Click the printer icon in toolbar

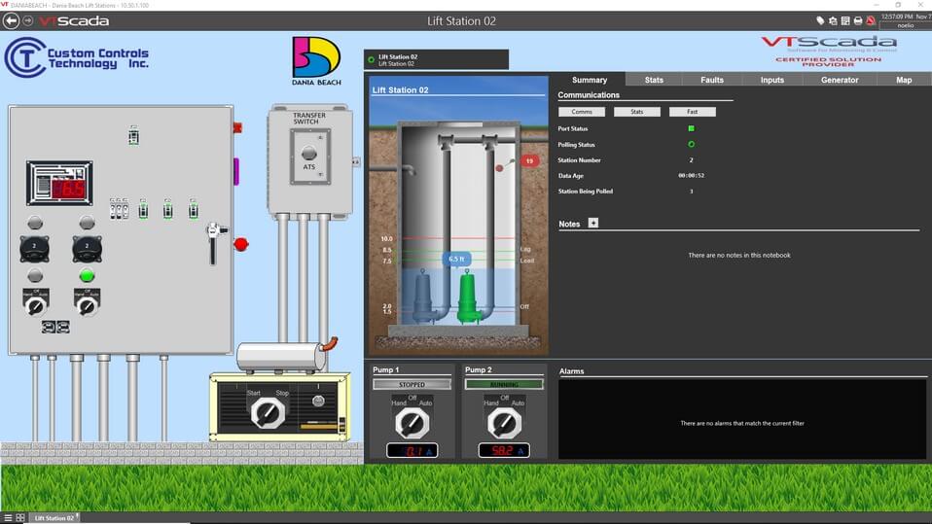coord(857,20)
